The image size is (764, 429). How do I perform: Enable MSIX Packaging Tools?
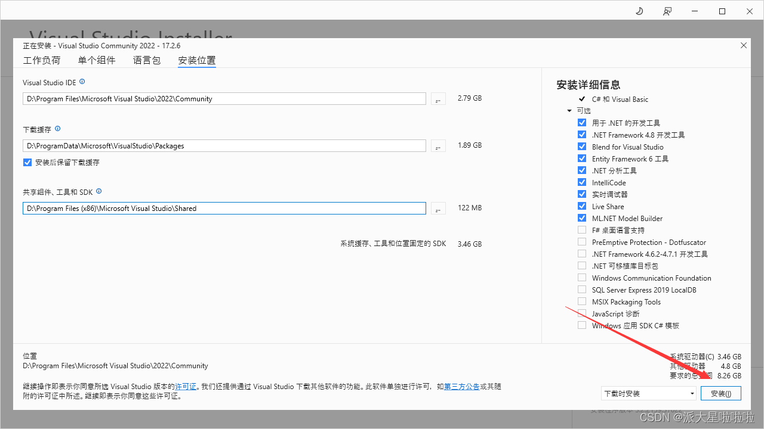582,301
